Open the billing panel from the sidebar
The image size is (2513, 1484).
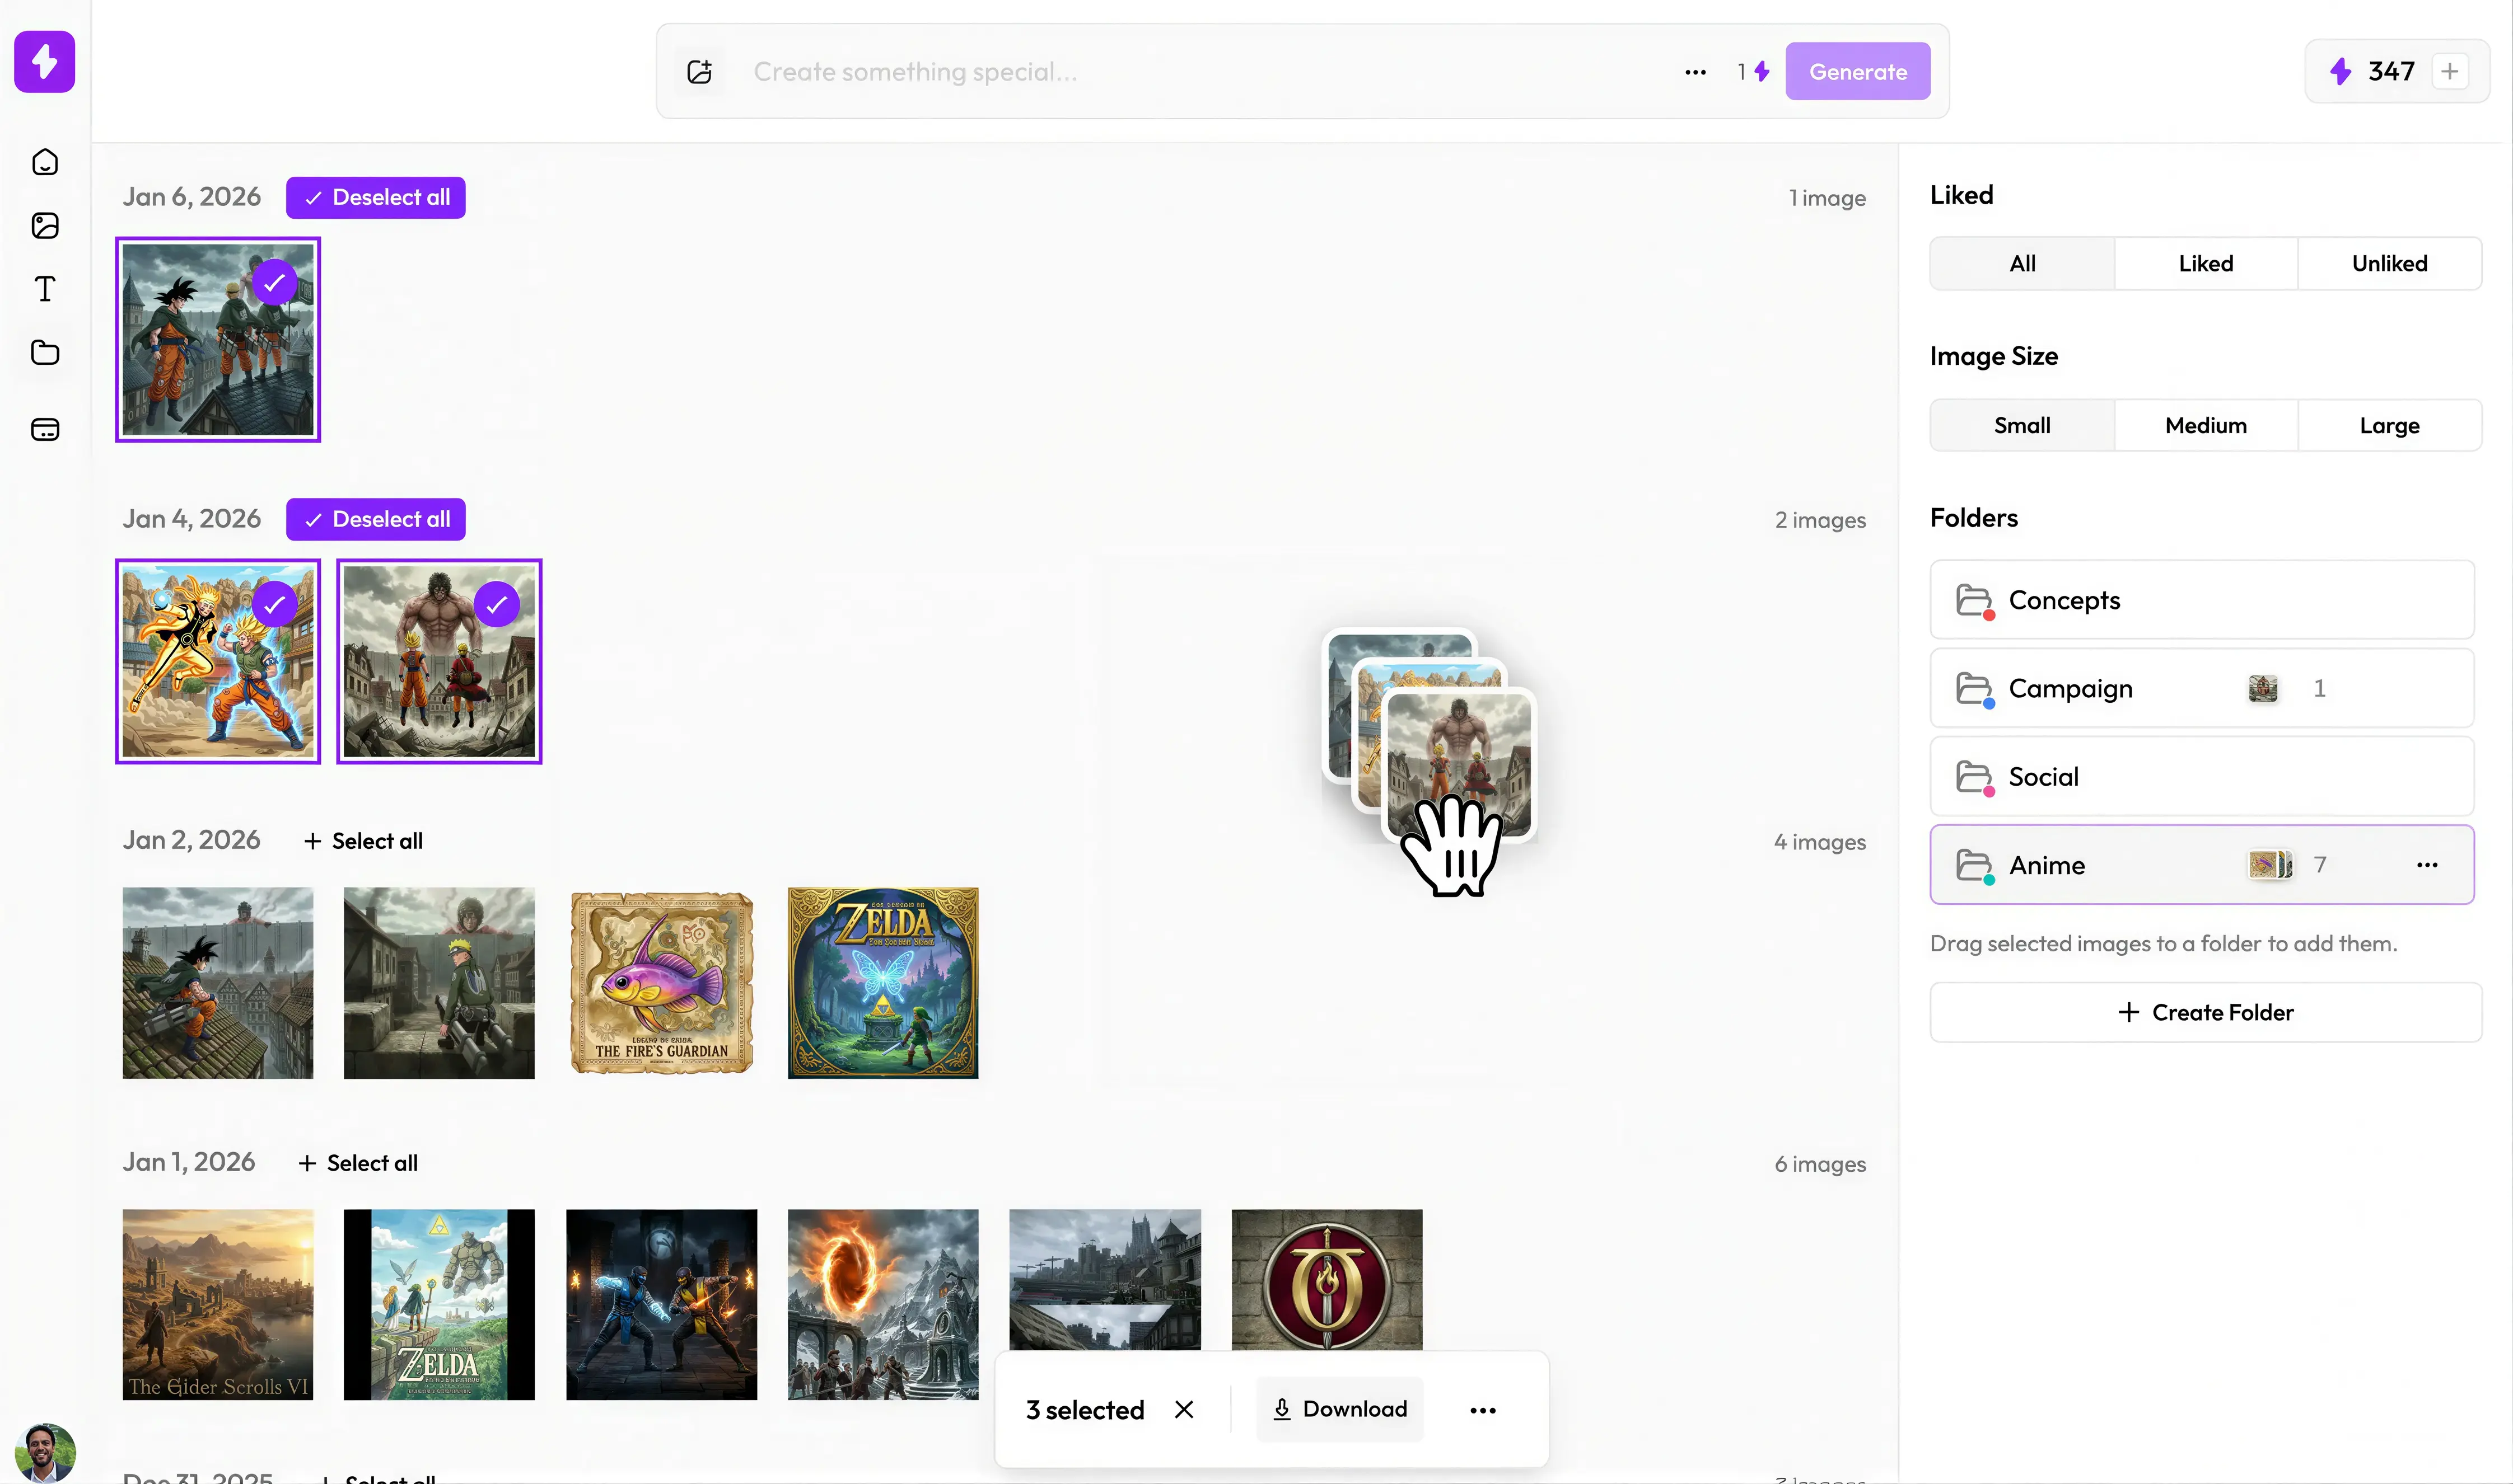coord(44,430)
